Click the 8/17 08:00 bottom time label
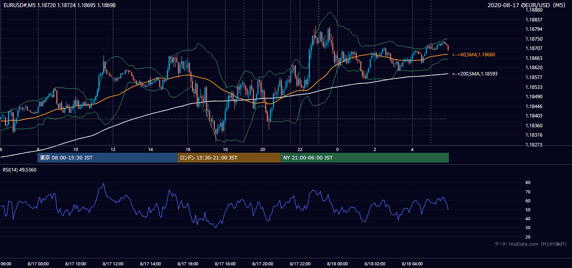Image resolution: width=572 pixels, height=268 pixels. click(x=38, y=264)
